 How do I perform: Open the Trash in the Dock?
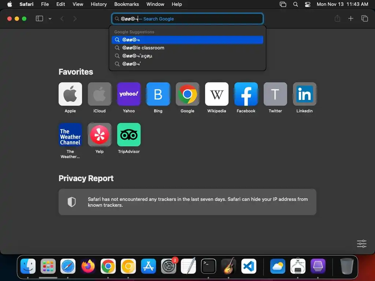(347, 266)
